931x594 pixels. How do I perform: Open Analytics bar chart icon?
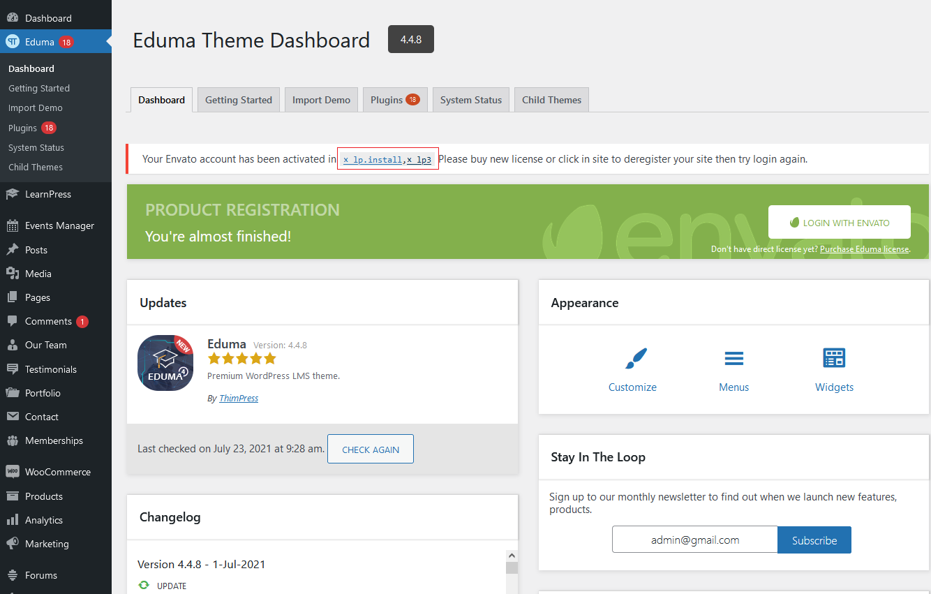pos(13,520)
